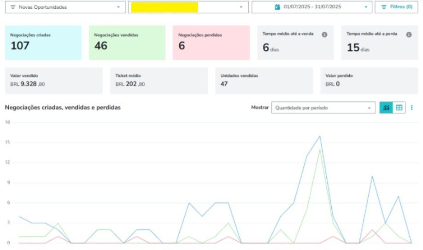Click the pink Negociações perdidas card
423x250 pixels.
(211, 42)
